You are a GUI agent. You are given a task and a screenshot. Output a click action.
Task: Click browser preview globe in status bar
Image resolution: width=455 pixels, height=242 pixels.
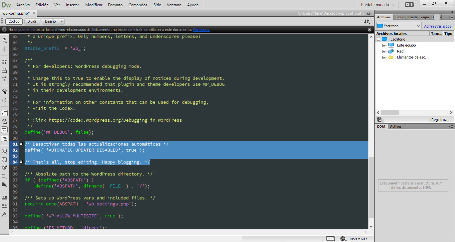pos(343,239)
